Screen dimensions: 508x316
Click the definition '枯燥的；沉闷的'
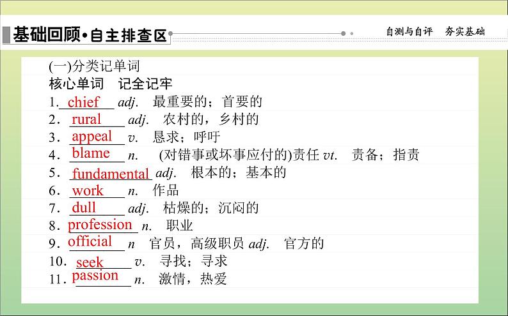[211, 208]
